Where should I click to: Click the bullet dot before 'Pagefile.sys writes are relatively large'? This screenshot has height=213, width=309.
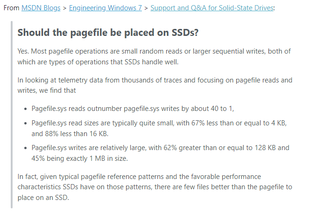point(25,148)
